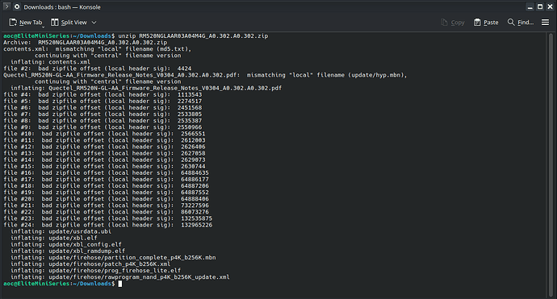Image resolution: width=557 pixels, height=299 pixels.
Task: Click 'inflating: update/xbl.elf' line
Action: click(53, 238)
